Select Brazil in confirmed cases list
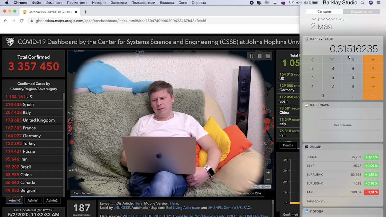Image resolution: width=386 pixels, height=217 pixels. click(33, 167)
